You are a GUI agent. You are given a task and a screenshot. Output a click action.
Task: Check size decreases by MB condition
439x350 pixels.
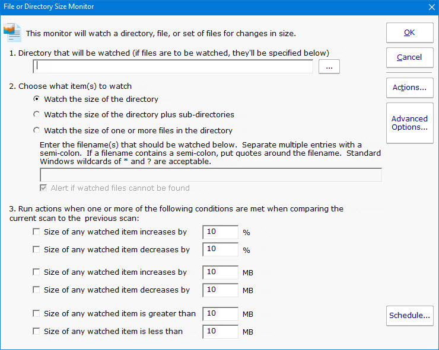pyautogui.click(x=36, y=290)
